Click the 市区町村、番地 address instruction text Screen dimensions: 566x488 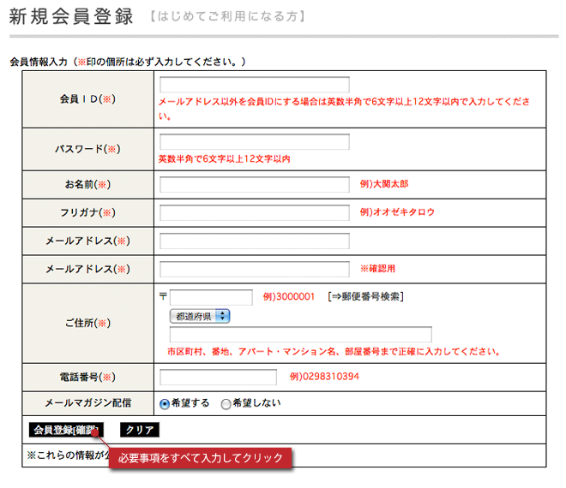pos(334,351)
